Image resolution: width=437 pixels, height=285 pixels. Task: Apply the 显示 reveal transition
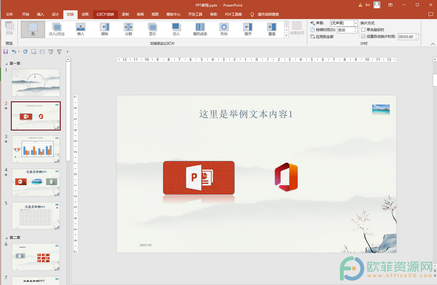tap(152, 29)
